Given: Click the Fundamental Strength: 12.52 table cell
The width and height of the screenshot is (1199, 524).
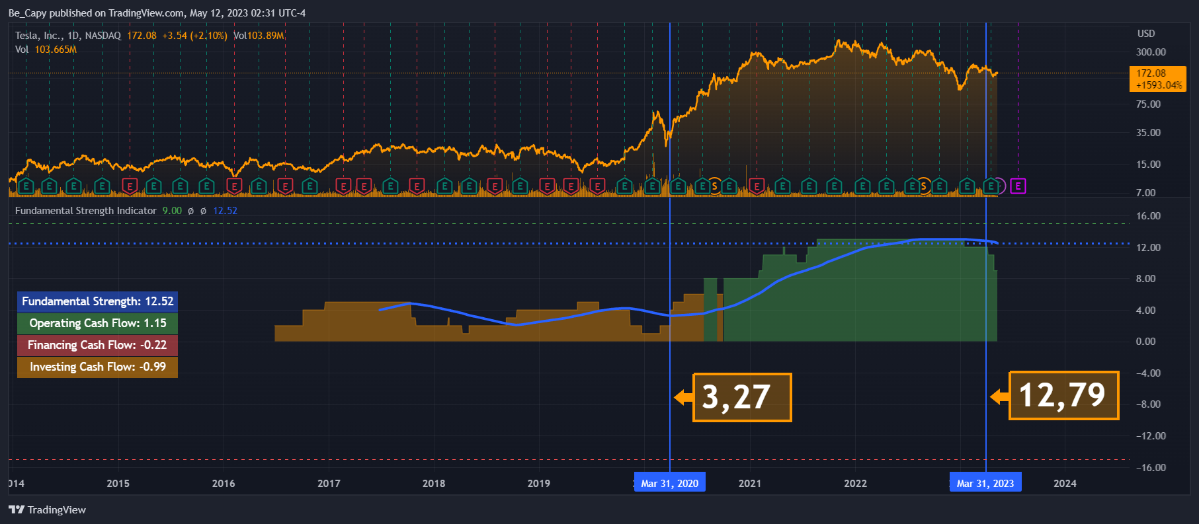Looking at the screenshot, I should [98, 301].
